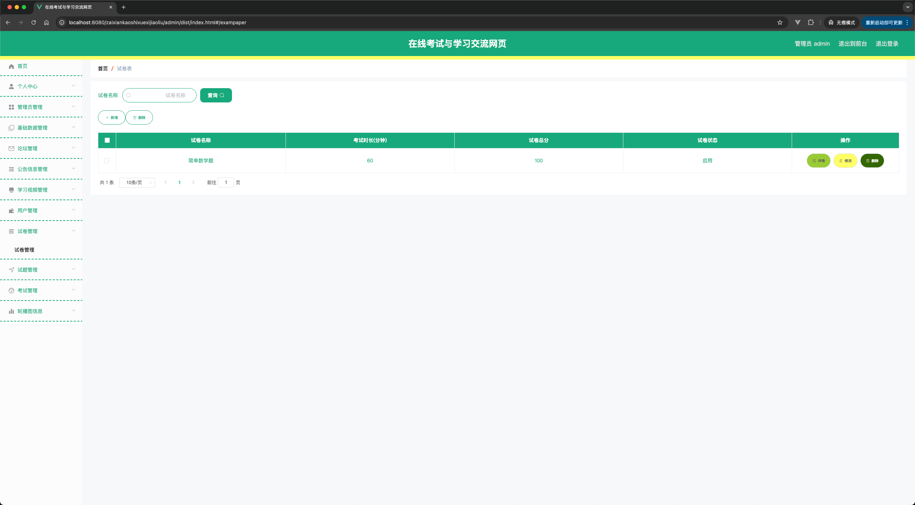Click the bar chart icon for 轮播图信息
The image size is (915, 505).
point(11,311)
